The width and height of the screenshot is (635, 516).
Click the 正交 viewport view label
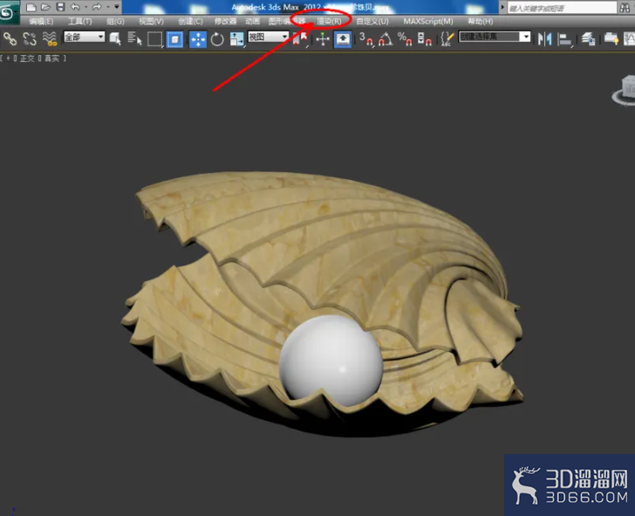point(27,58)
